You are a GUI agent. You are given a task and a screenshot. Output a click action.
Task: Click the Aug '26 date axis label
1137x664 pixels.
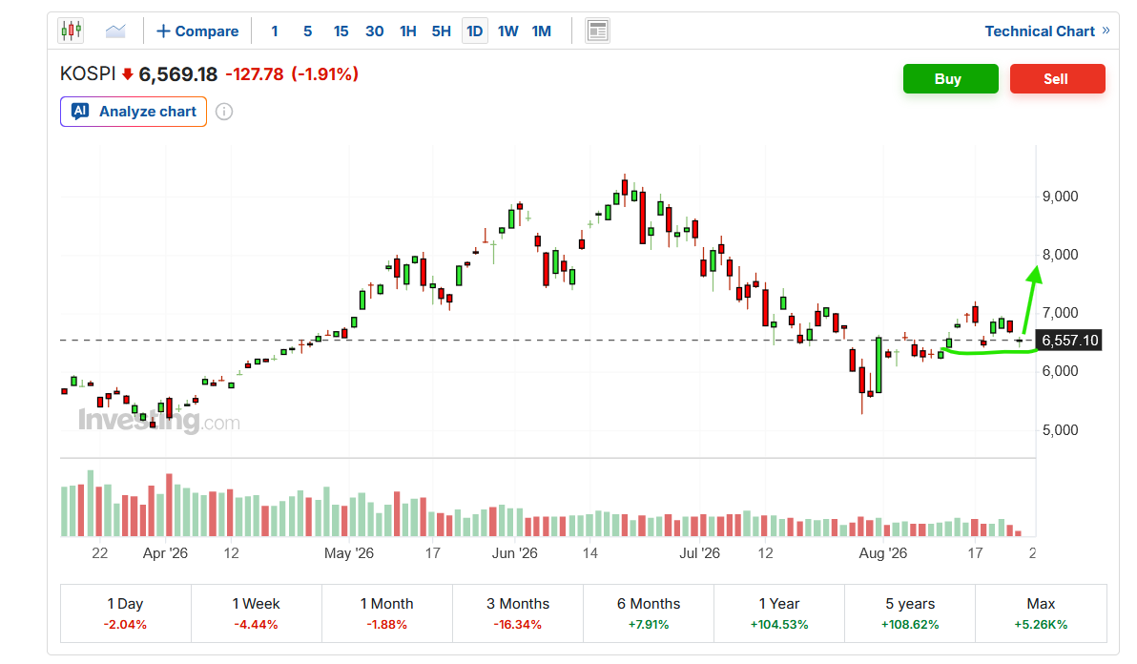(882, 553)
